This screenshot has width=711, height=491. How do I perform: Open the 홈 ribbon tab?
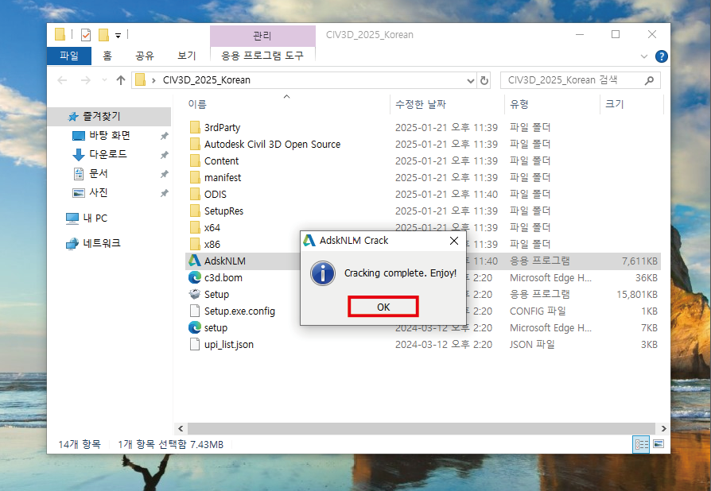[x=107, y=56]
